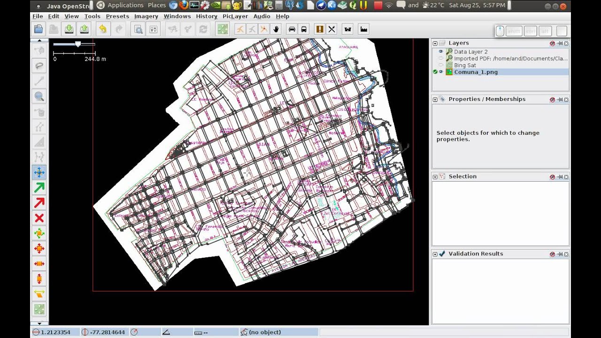601x338 pixels.
Task: Adjust map zoom slider handle
Action: click(78, 44)
